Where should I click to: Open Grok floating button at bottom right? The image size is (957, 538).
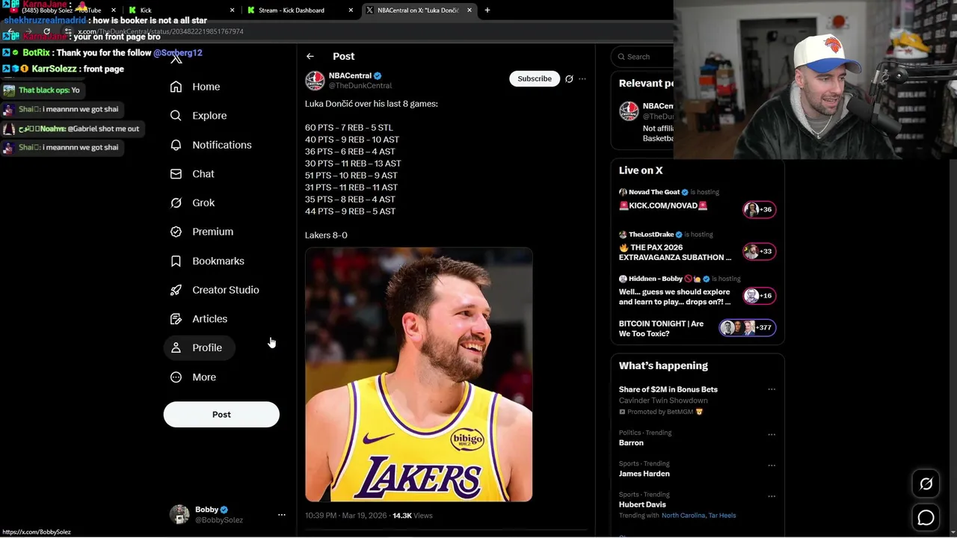(926, 484)
